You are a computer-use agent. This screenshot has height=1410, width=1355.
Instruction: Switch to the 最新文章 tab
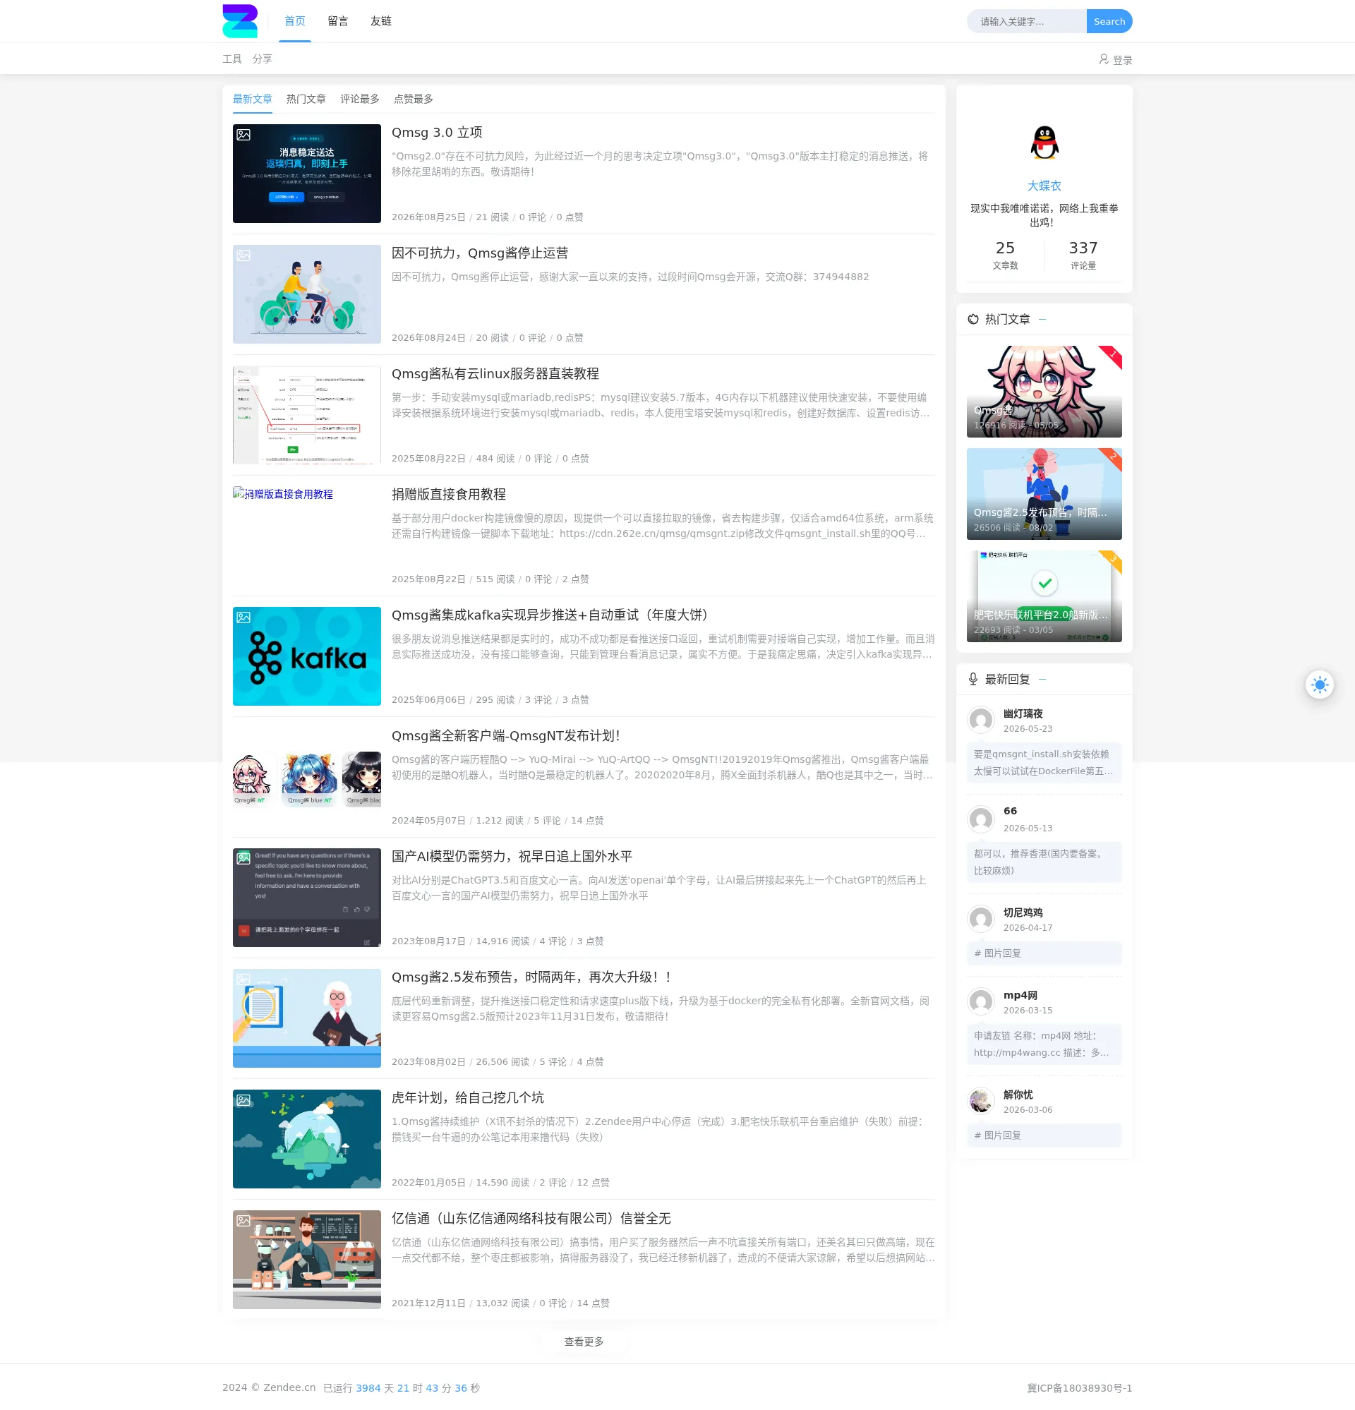point(253,100)
